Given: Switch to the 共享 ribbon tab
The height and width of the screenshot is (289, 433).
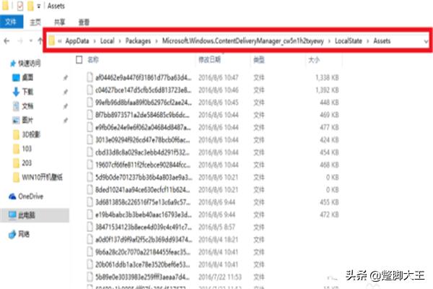Looking at the screenshot, I should point(59,22).
